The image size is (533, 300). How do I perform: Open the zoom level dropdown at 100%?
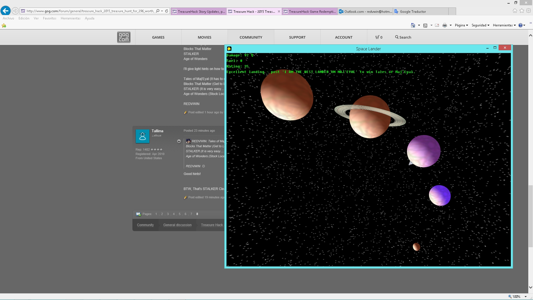click(526, 297)
